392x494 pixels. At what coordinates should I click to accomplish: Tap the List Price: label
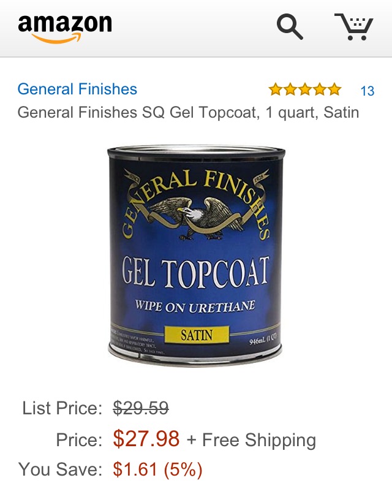click(x=62, y=408)
